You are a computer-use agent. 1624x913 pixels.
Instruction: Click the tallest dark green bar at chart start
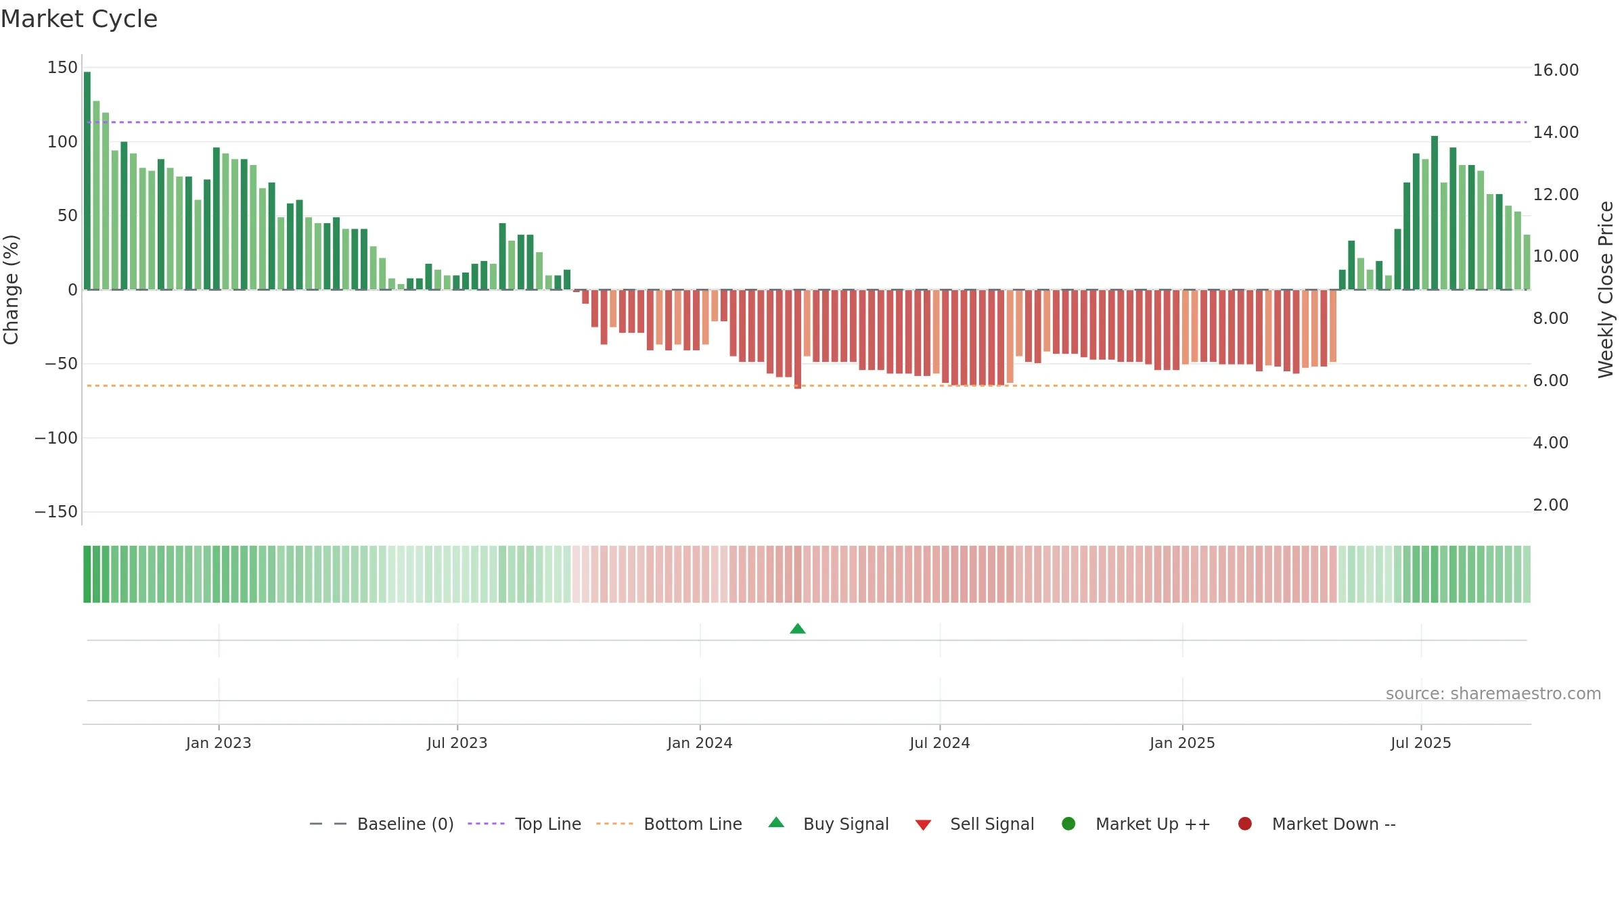coord(87,181)
